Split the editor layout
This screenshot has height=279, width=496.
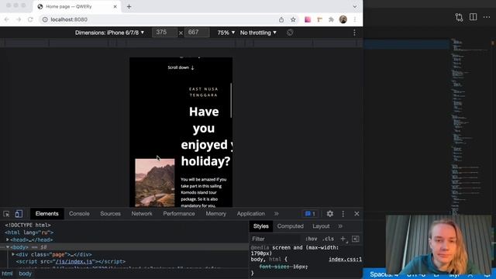click(473, 17)
